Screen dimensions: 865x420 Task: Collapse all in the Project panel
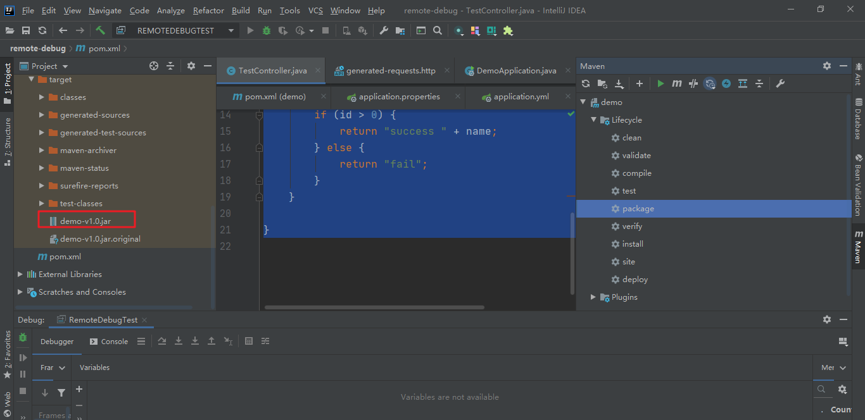170,66
